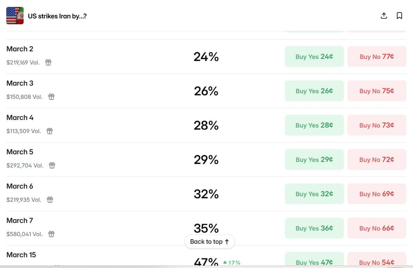The height and width of the screenshot is (268, 413).
Task: Select the gift icon next to $292,704 Vol.
Action: click(52, 165)
